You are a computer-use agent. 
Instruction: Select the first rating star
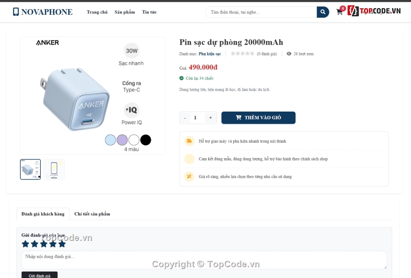26,244
